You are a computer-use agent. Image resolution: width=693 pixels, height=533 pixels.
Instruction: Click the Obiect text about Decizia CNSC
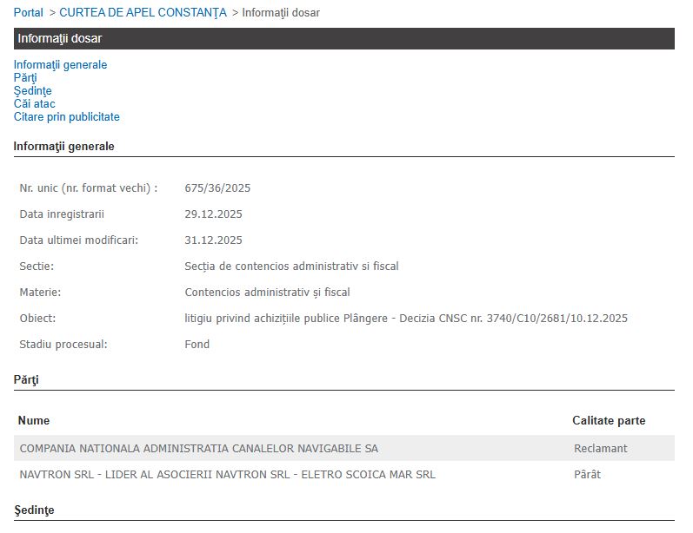(406, 319)
